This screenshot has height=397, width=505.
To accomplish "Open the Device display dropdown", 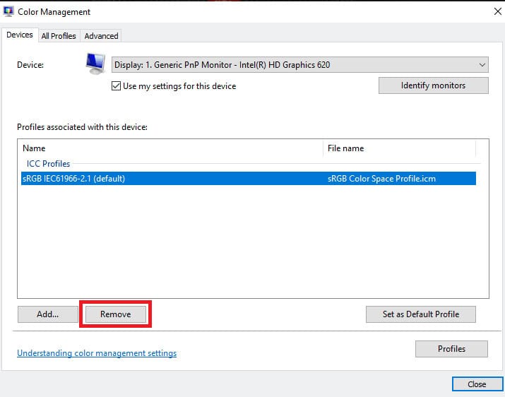I will pos(300,65).
